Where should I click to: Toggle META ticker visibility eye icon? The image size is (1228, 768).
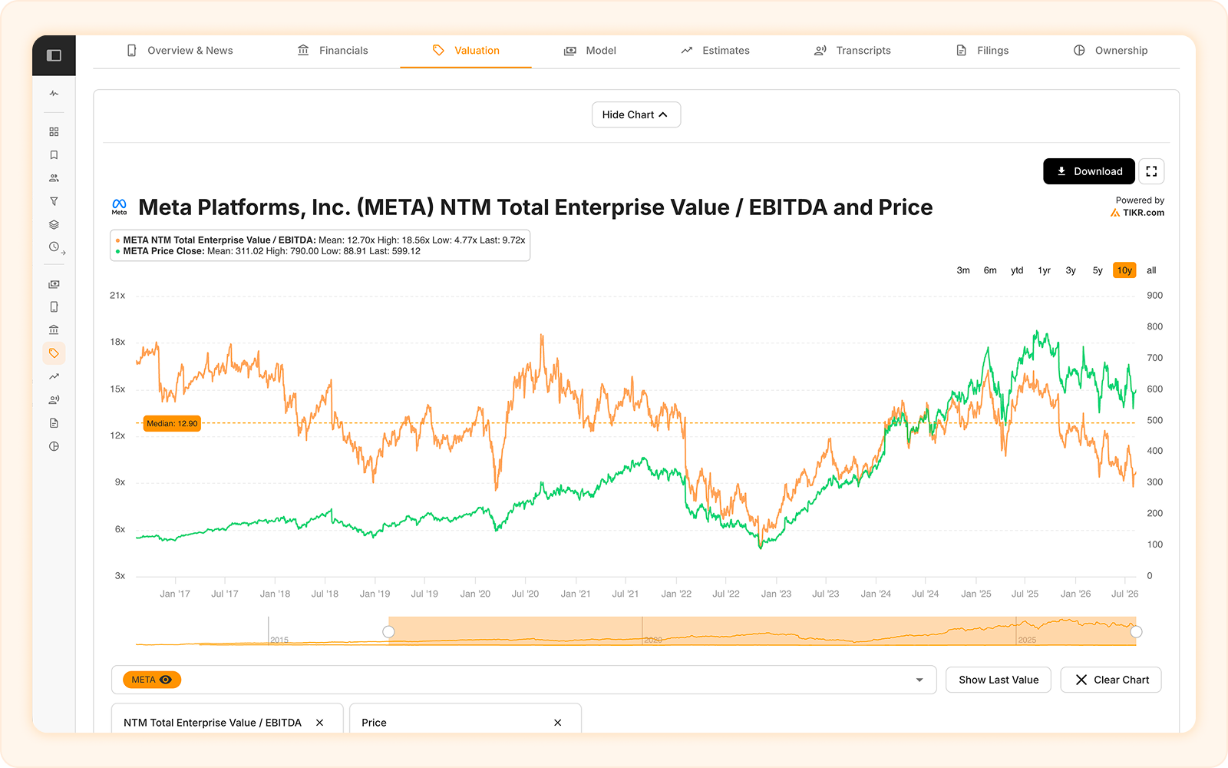pos(166,680)
